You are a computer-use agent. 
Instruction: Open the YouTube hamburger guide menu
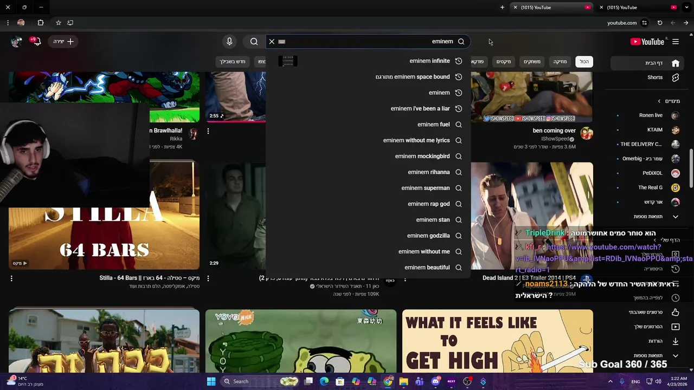point(676,42)
